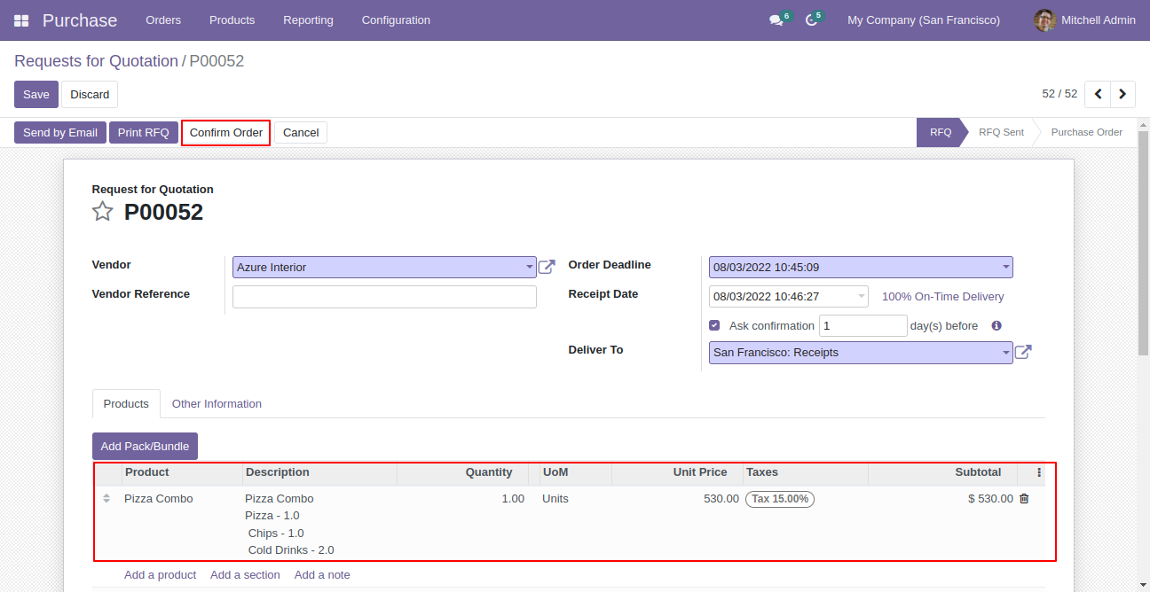
Task: Open optional columns menu in product table
Action: tap(1039, 472)
